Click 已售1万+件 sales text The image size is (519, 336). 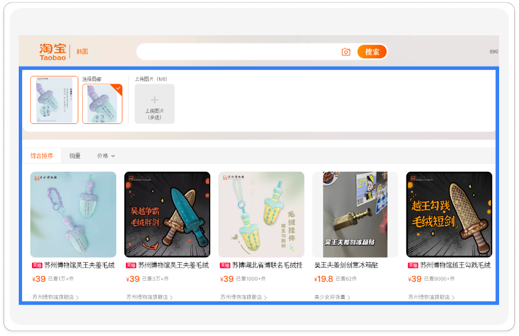coord(61,279)
